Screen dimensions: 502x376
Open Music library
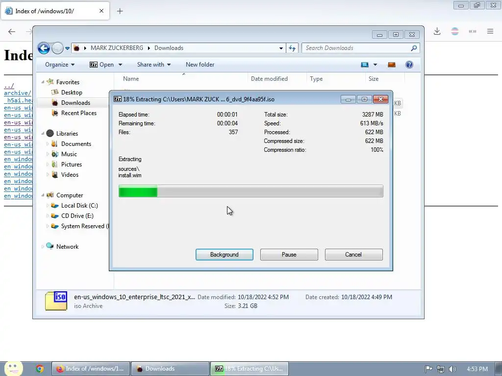click(69, 154)
